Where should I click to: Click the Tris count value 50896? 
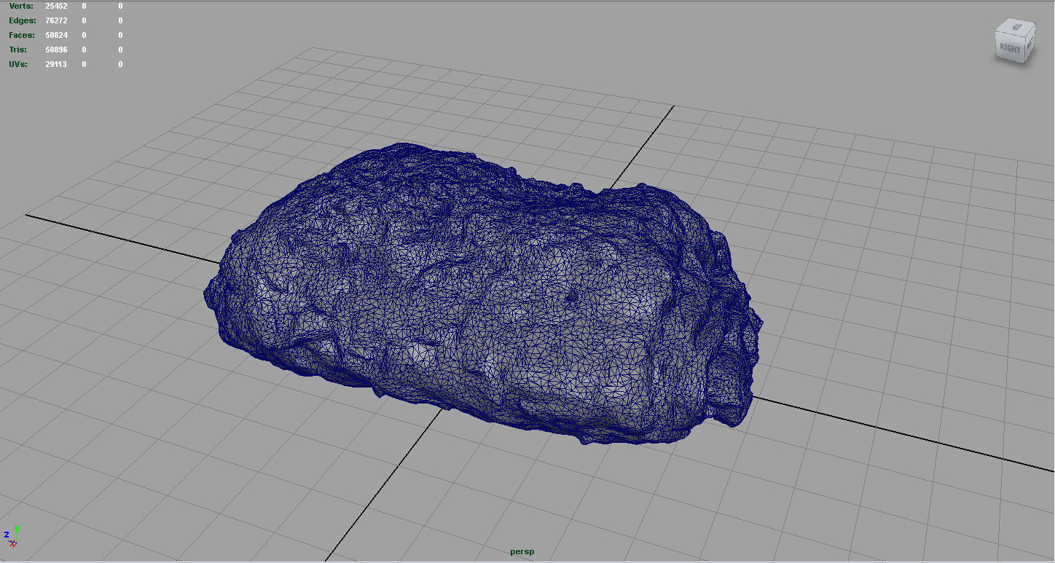tap(56, 50)
